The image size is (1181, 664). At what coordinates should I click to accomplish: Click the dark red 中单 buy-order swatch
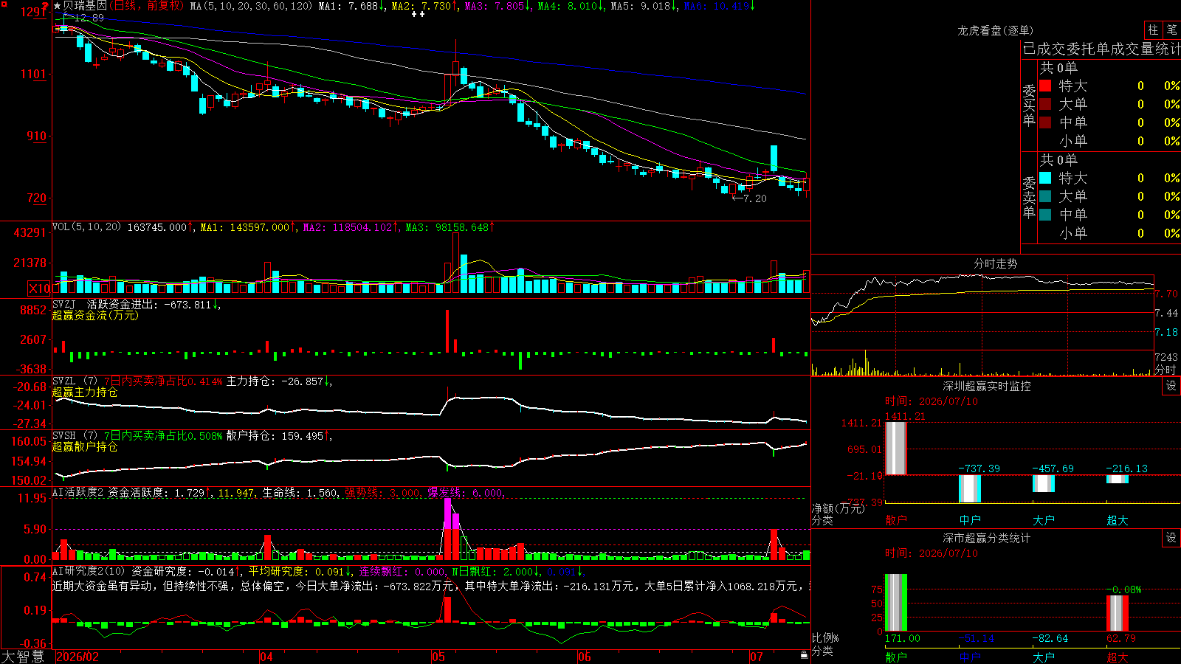tap(1045, 122)
